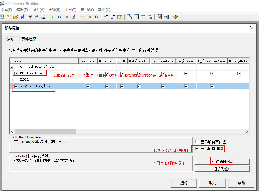This screenshot has height=191, width=259.
Task: Toggle DatabaseName checkbox for SQL:BatchCompleted
Action: pos(163,86)
